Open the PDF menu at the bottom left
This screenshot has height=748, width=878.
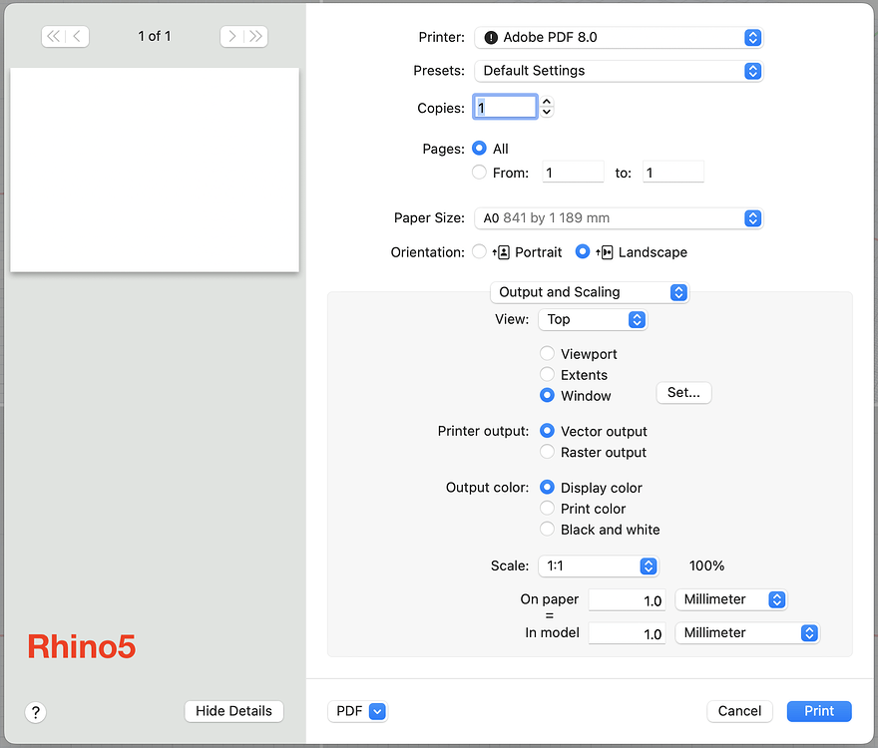tap(357, 711)
